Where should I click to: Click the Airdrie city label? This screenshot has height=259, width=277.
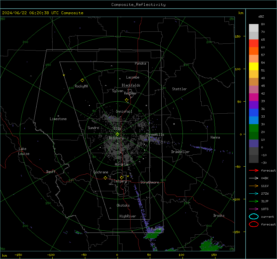point(121,164)
